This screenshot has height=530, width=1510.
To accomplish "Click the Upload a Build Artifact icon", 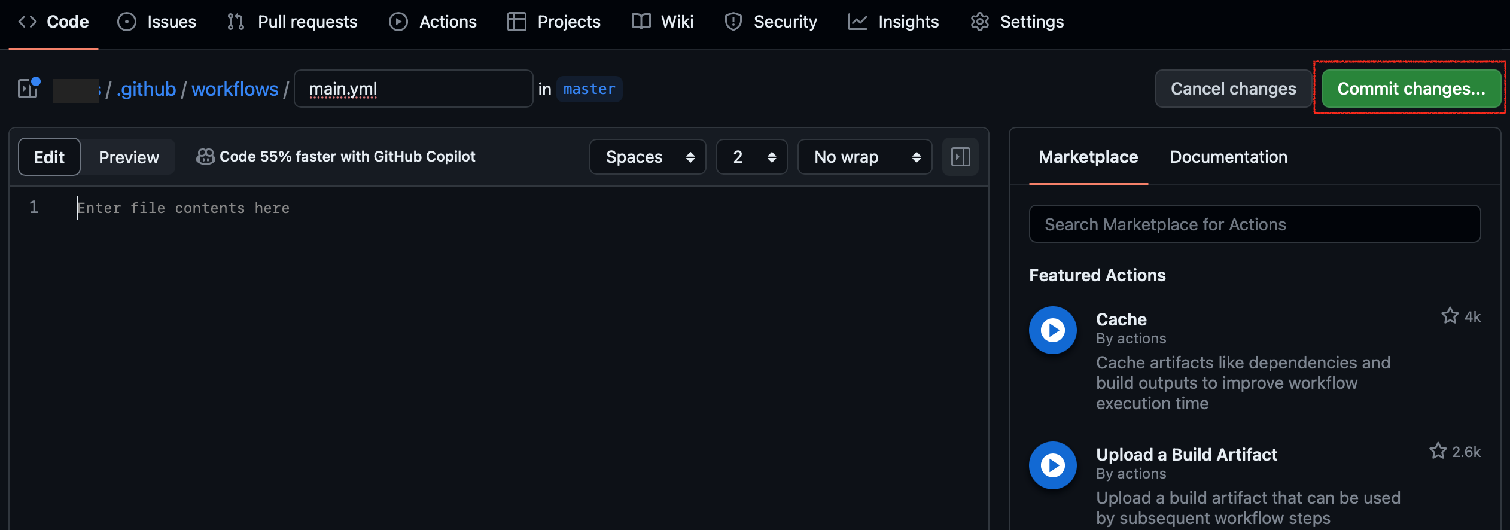I will [x=1052, y=465].
